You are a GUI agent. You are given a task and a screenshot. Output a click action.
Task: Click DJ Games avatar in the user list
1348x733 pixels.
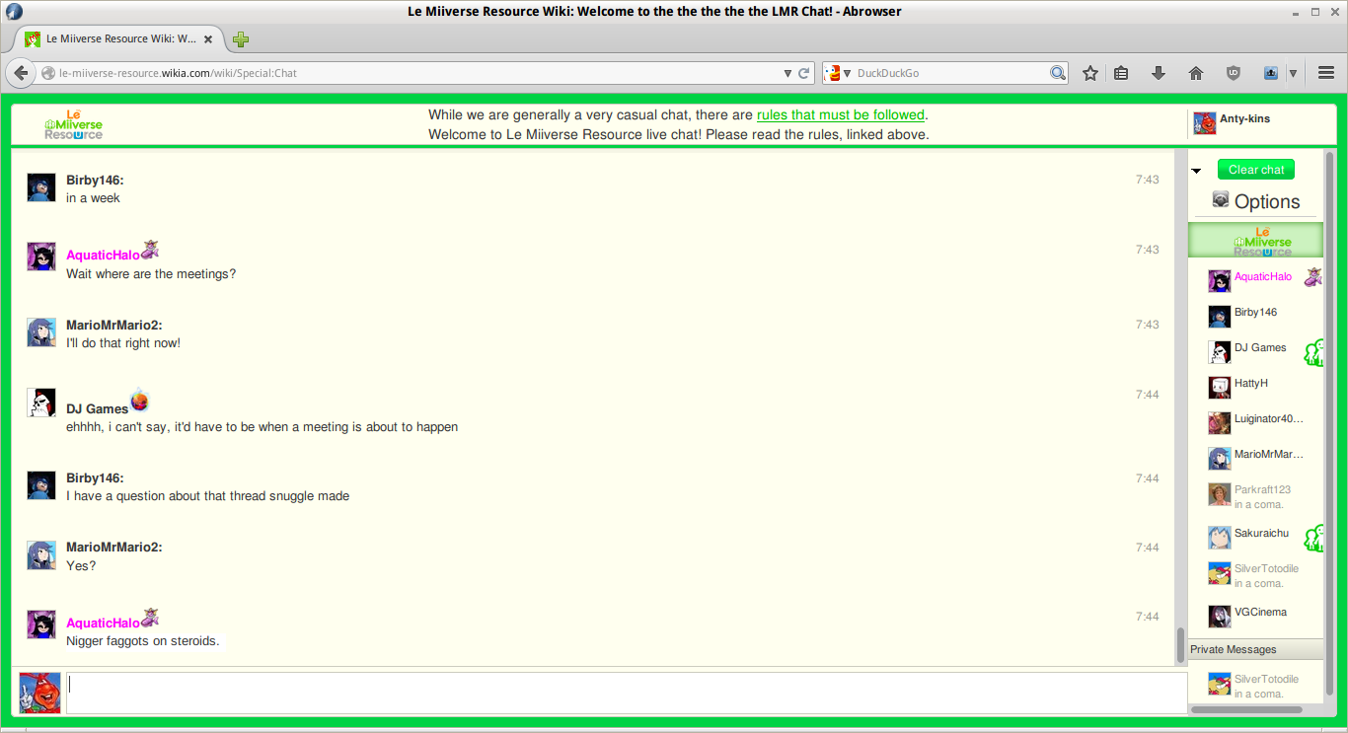coord(1220,352)
